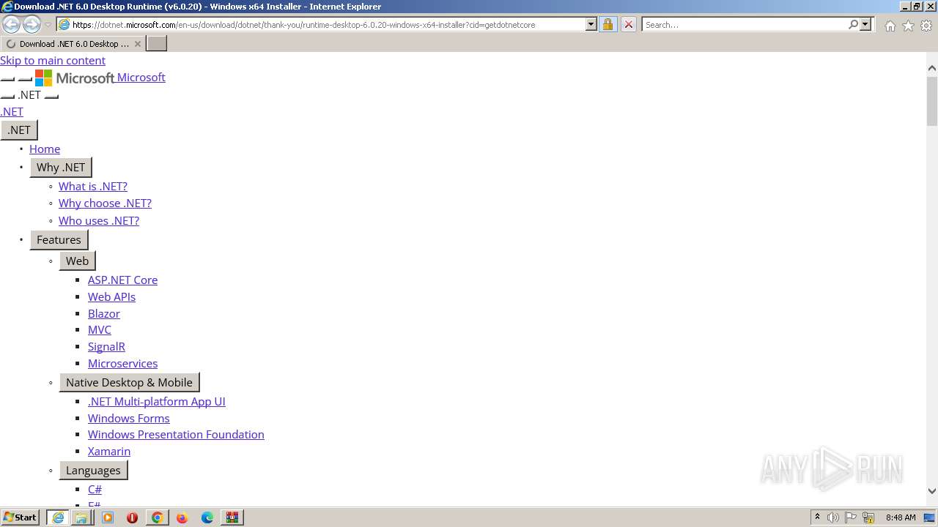The image size is (938, 527).
Task: Open the Blazor link
Action: click(x=104, y=314)
